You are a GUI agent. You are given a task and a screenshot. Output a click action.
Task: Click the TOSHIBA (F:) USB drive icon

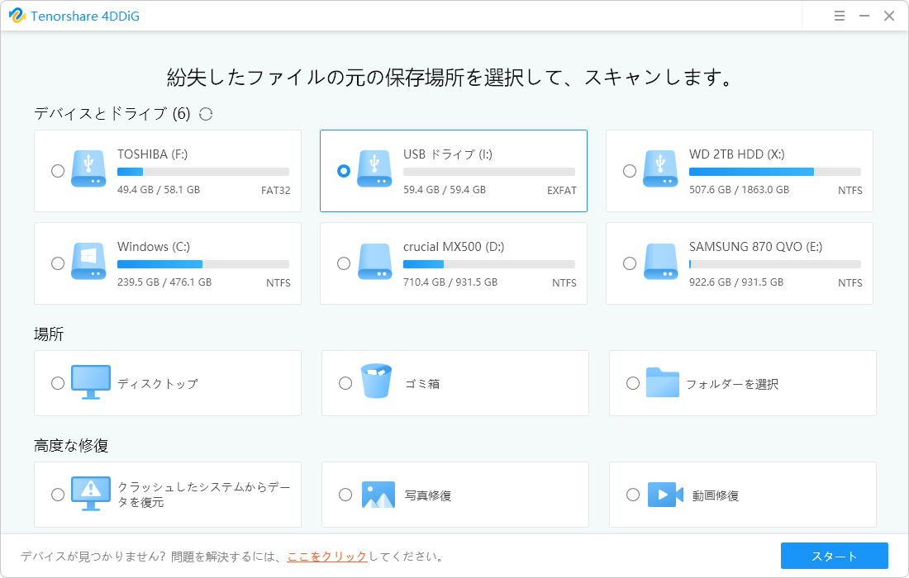pos(88,168)
